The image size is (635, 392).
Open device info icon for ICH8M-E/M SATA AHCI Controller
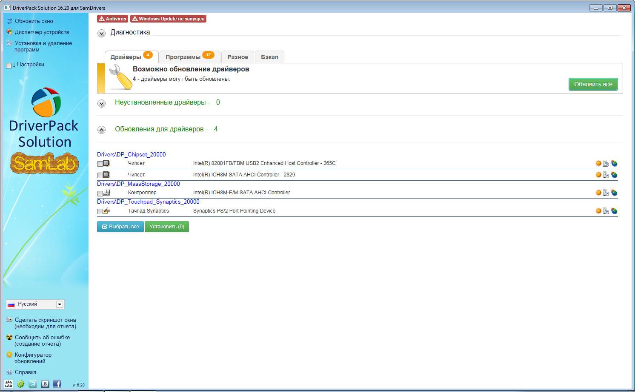pyautogui.click(x=606, y=193)
